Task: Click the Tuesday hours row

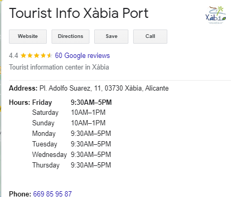Action: tap(72, 144)
